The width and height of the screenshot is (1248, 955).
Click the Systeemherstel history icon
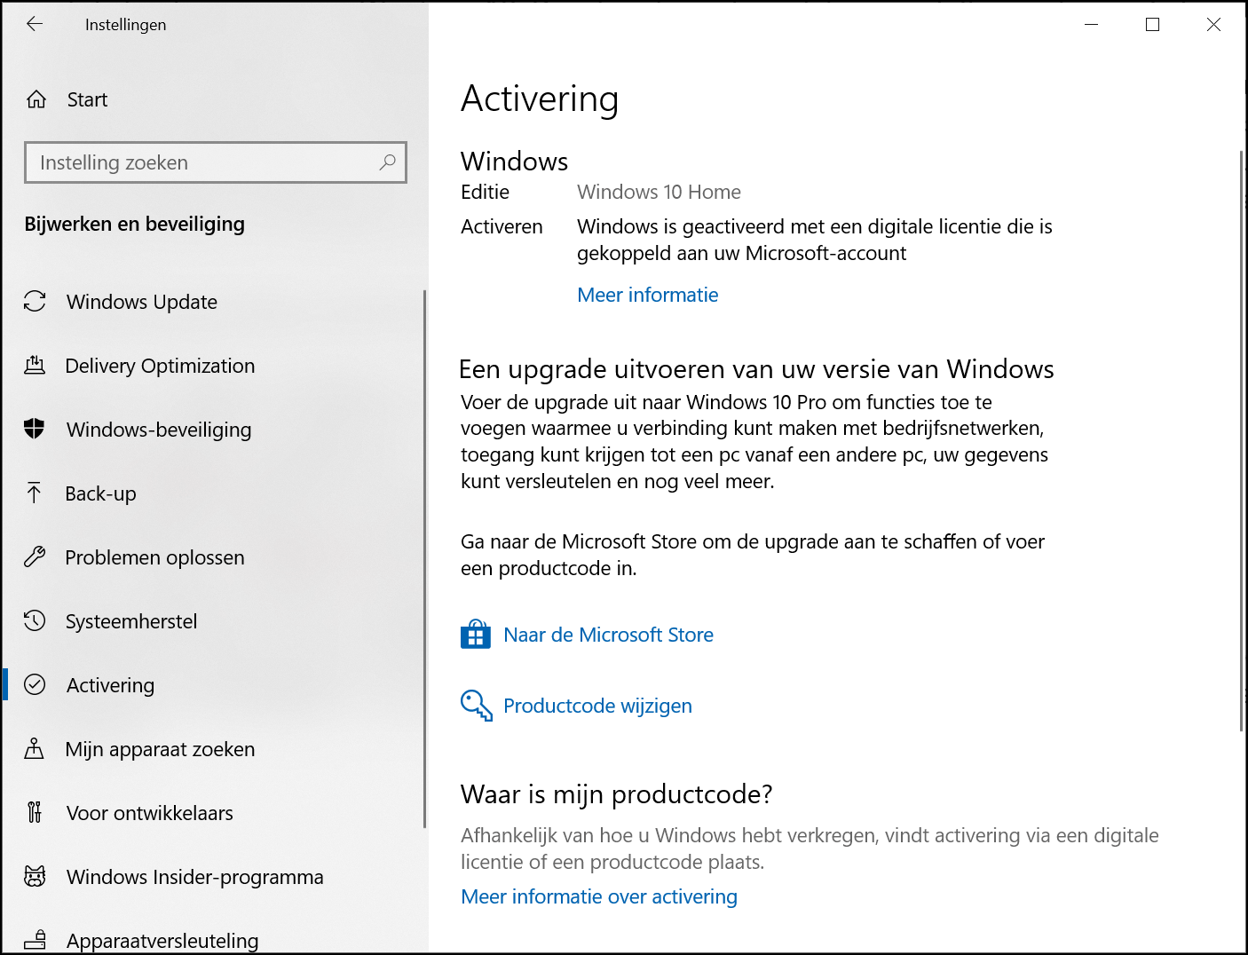click(35, 620)
